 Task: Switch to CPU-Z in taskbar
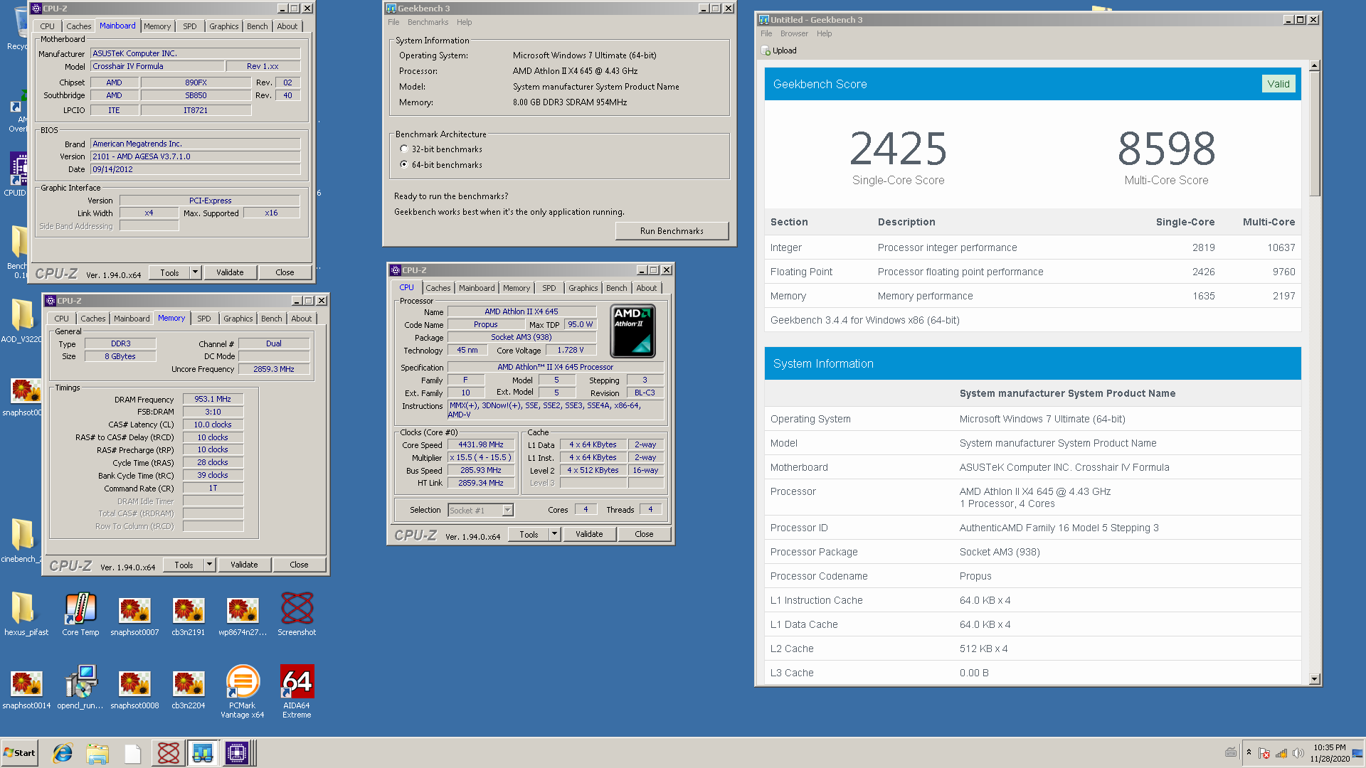coord(237,753)
